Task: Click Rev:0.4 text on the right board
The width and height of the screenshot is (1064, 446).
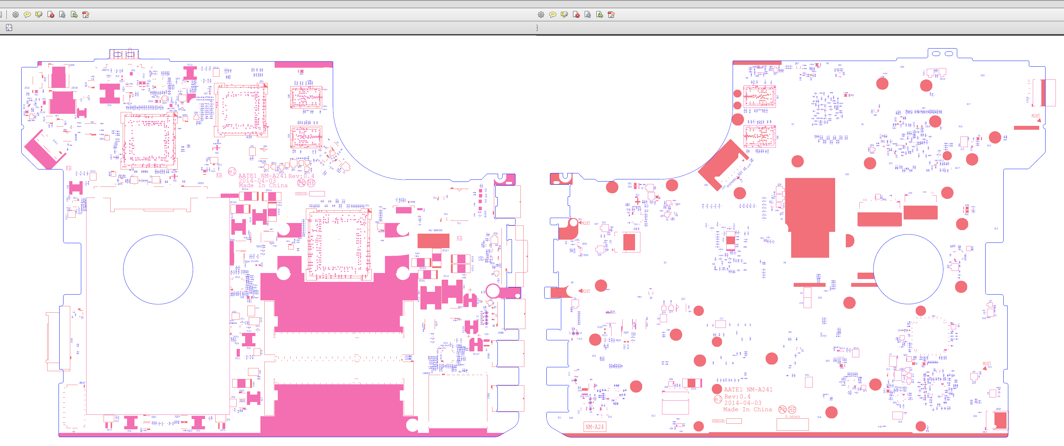Action: pyautogui.click(x=737, y=396)
